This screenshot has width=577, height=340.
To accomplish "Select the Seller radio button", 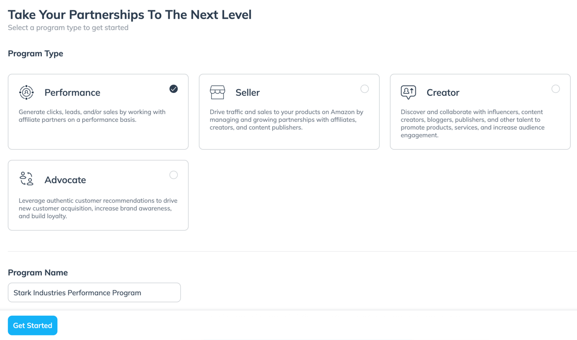I will (365, 89).
